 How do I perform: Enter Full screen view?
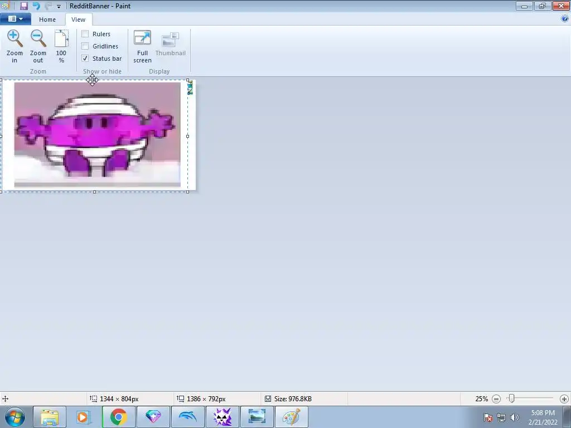point(142,46)
